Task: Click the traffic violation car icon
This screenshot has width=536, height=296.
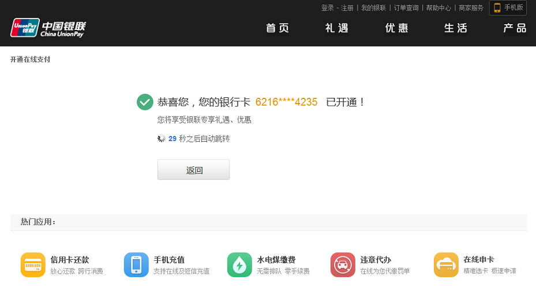Action: [x=343, y=265]
